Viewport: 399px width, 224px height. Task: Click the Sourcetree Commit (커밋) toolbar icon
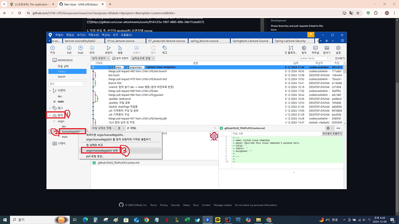[52, 48]
